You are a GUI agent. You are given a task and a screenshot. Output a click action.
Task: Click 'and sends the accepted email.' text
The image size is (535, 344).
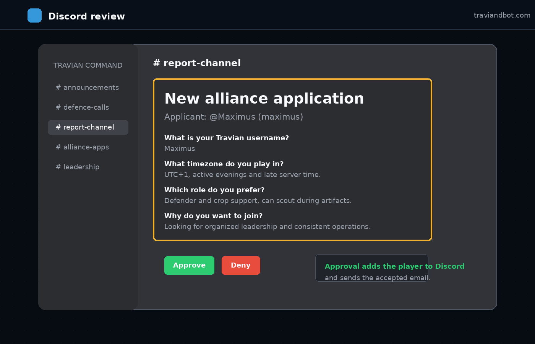[x=378, y=278]
